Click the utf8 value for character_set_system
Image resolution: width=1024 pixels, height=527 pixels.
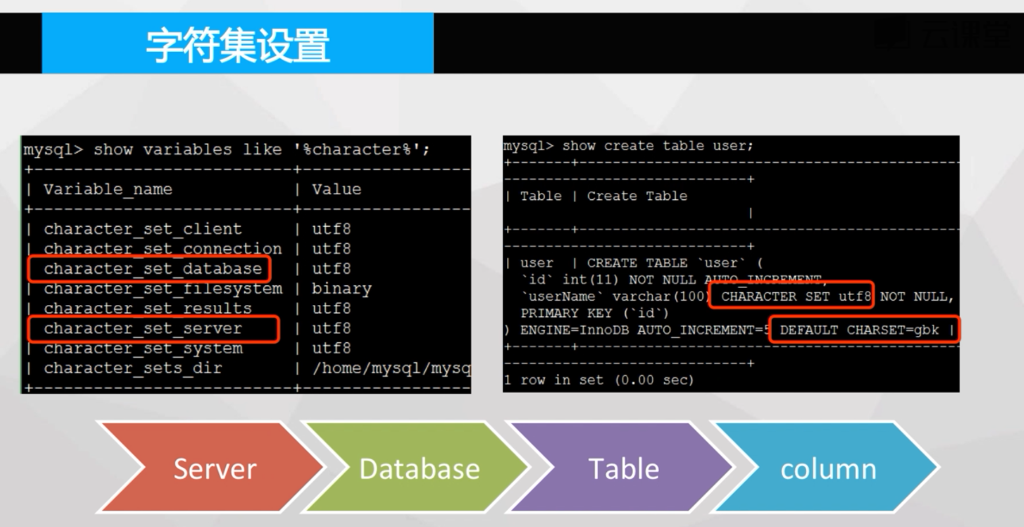click(332, 348)
